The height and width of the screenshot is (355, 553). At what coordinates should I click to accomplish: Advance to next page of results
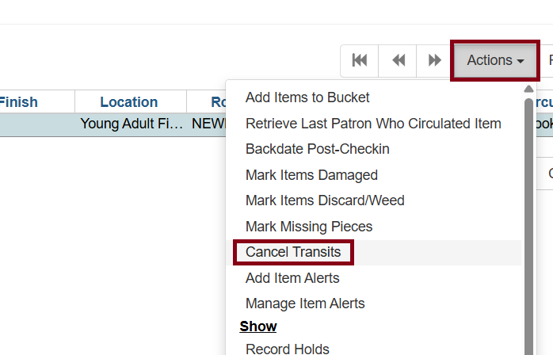[x=434, y=60]
